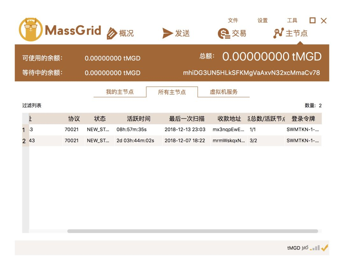
Task: Open the 工具 menu
Action: (x=292, y=20)
